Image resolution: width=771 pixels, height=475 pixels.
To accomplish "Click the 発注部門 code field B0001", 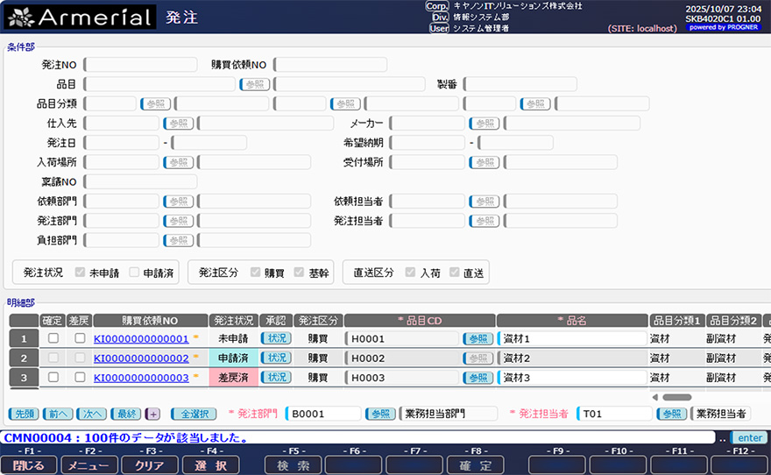I will [323, 414].
